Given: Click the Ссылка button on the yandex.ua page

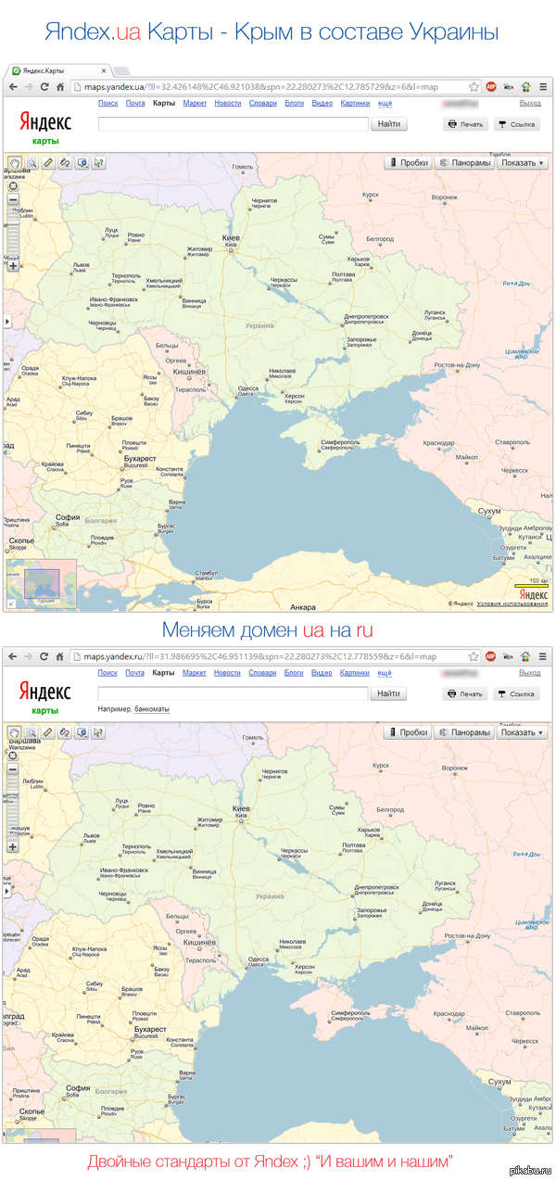Looking at the screenshot, I should 517,123.
